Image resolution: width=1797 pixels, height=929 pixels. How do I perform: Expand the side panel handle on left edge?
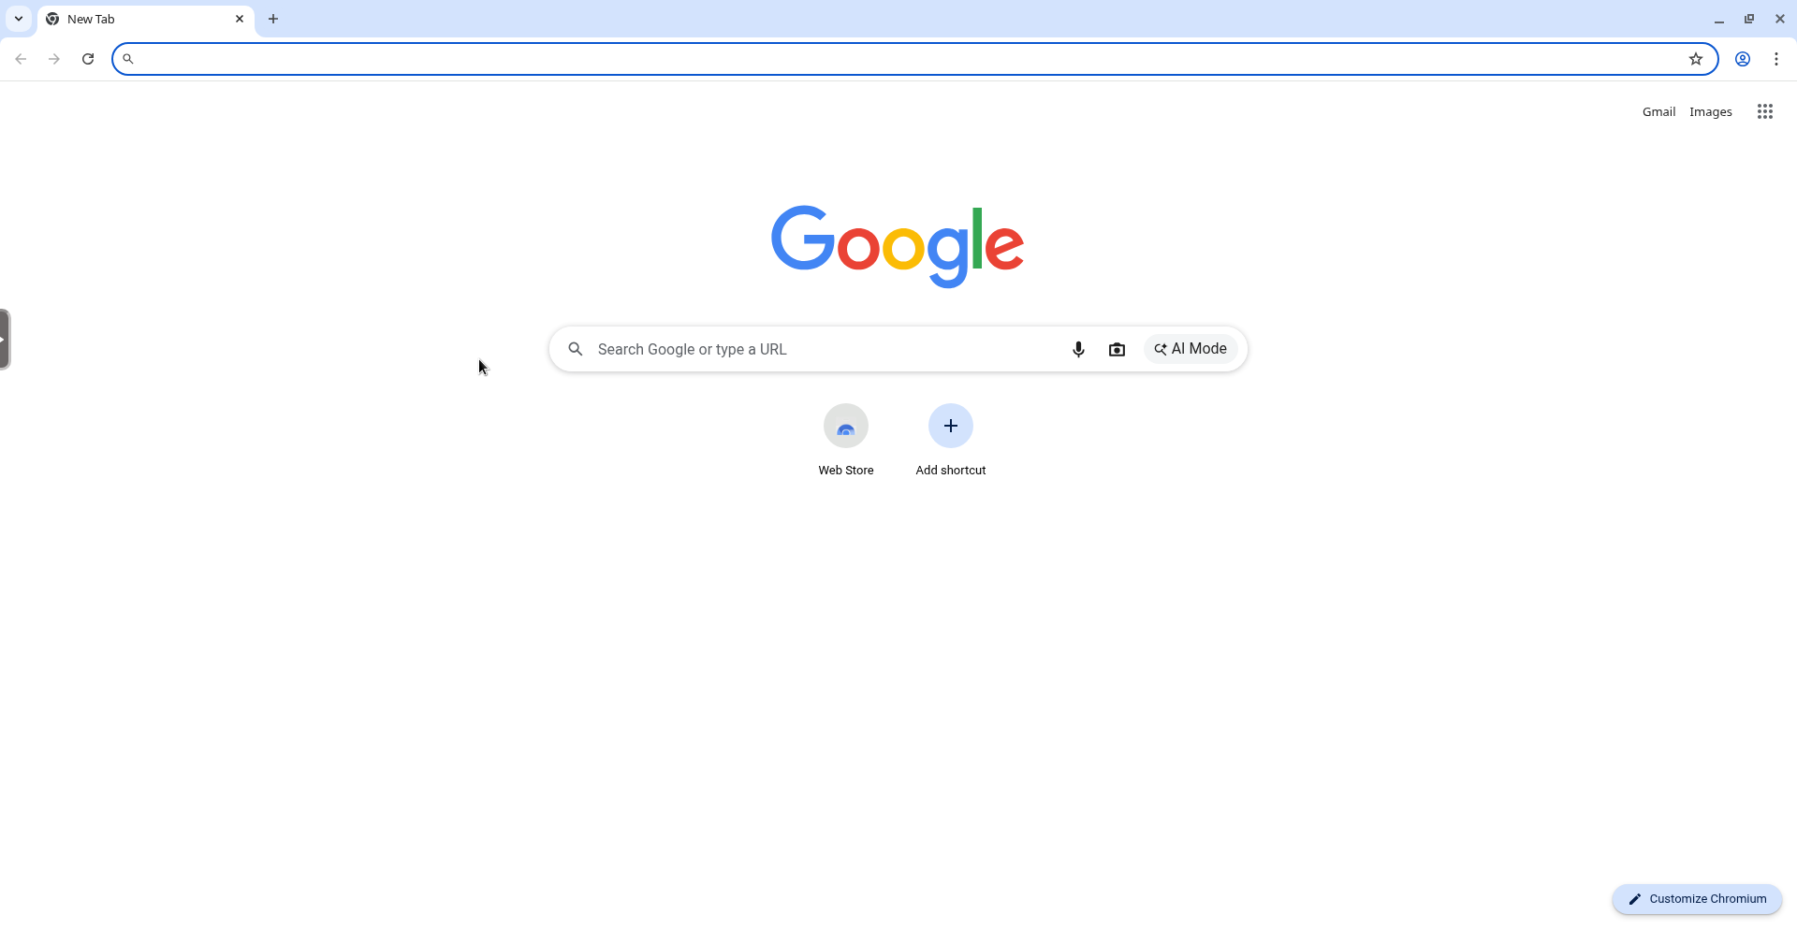[x=5, y=340]
